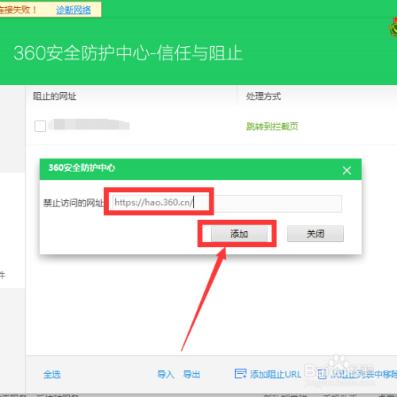Image resolution: width=397 pixels, height=397 pixels.
Task: Click the 360安全防护中心-信任与阻止 window title
Action: tap(128, 53)
